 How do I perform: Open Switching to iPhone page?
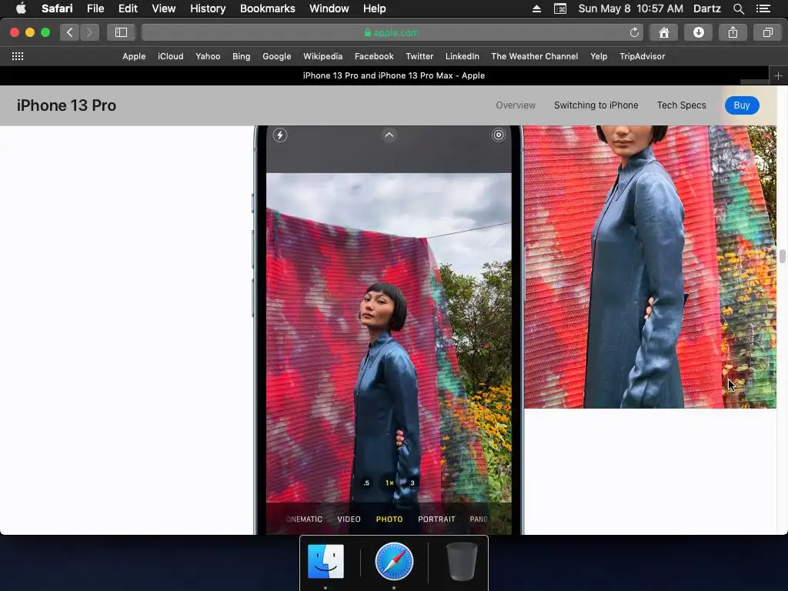tap(596, 105)
